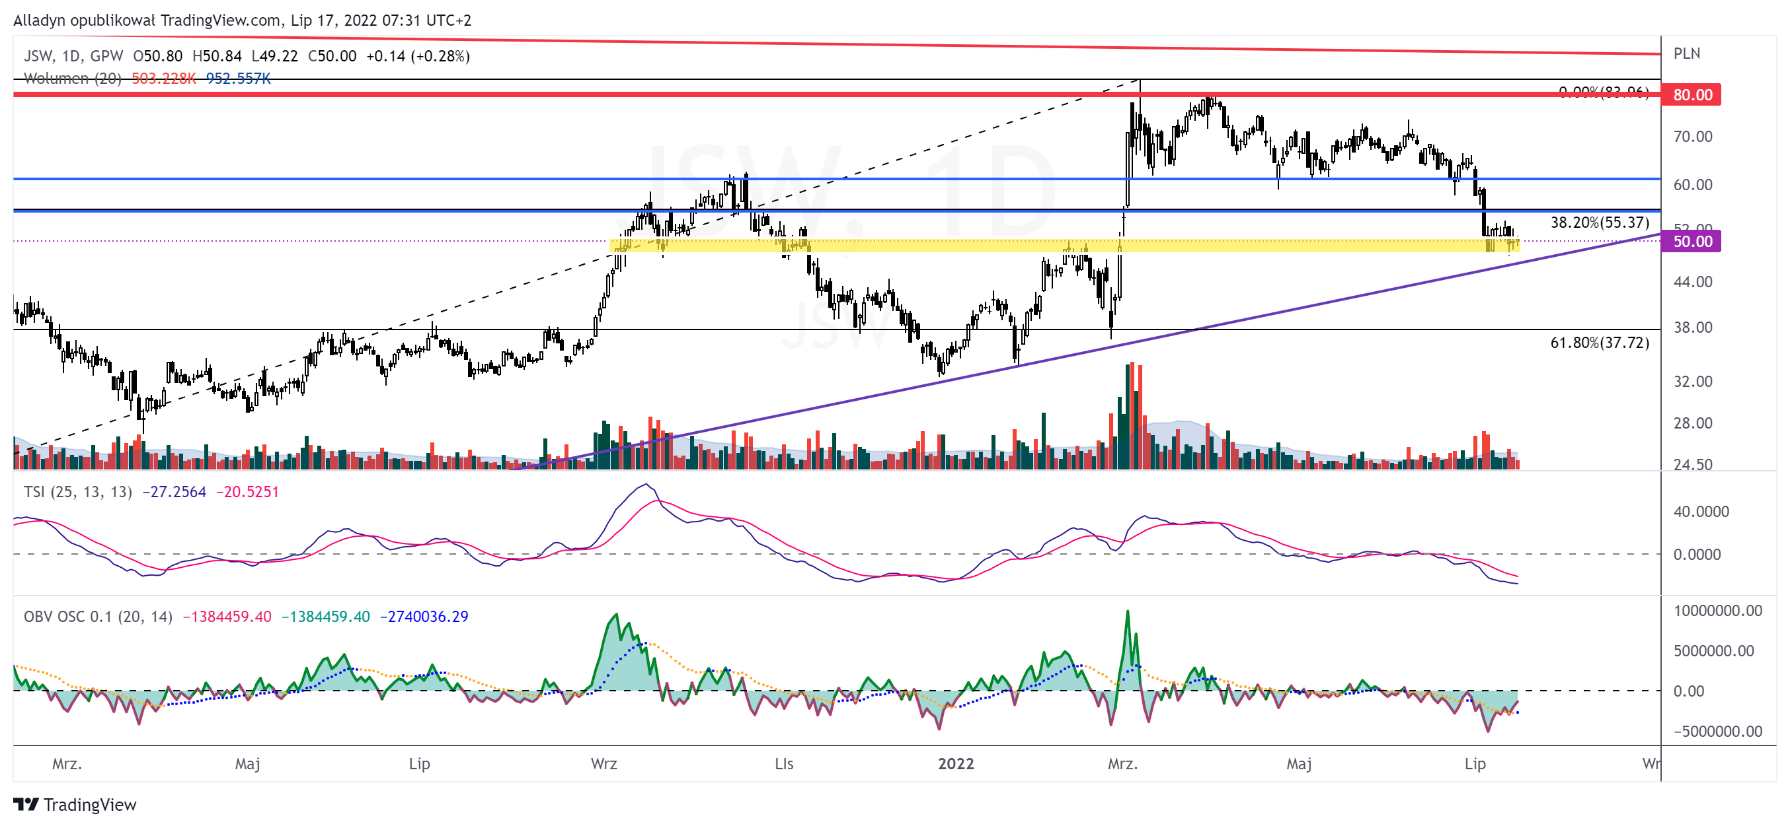Click the 70.00 price axis value
The width and height of the screenshot is (1790, 828).
click(x=1693, y=137)
